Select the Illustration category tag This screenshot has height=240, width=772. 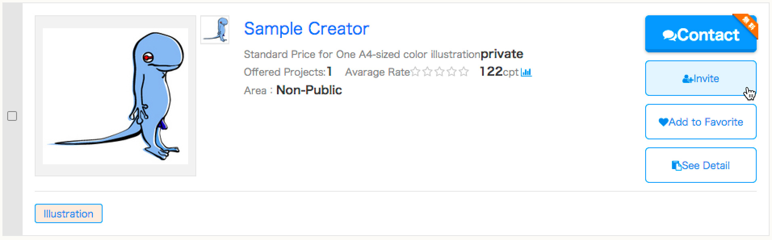pyautogui.click(x=69, y=213)
